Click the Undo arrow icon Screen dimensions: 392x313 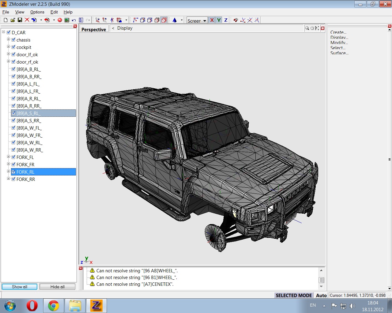click(74, 20)
